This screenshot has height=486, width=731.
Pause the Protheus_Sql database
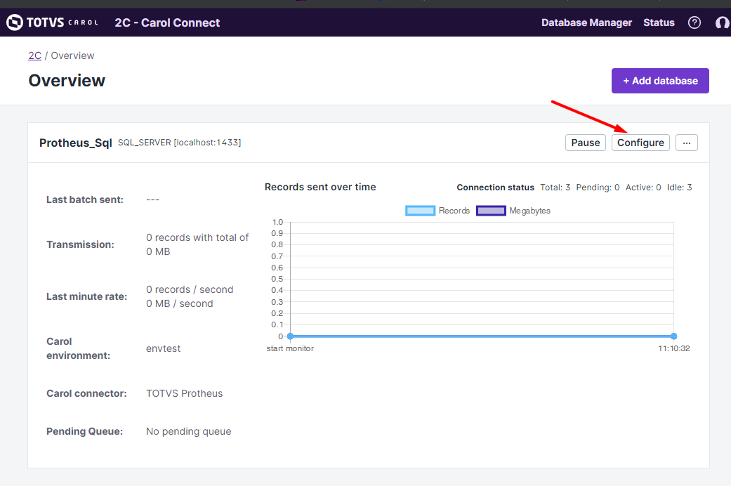[x=585, y=143]
